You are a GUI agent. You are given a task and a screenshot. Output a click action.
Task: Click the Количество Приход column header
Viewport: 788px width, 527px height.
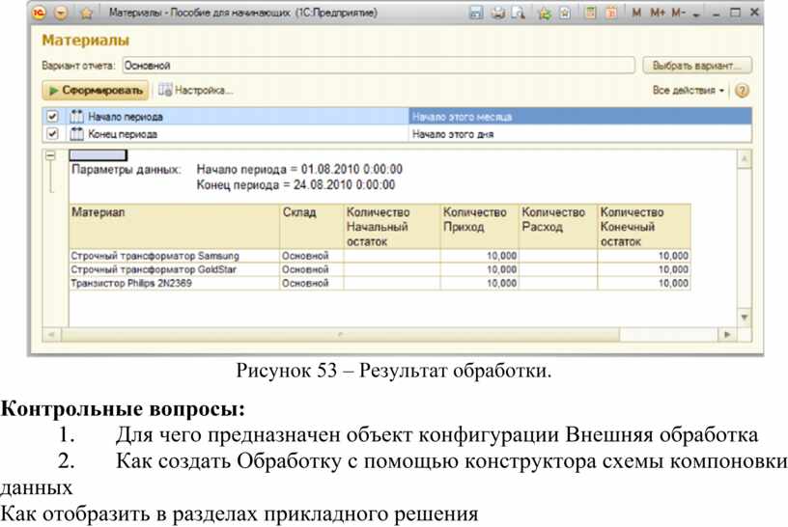(x=479, y=226)
